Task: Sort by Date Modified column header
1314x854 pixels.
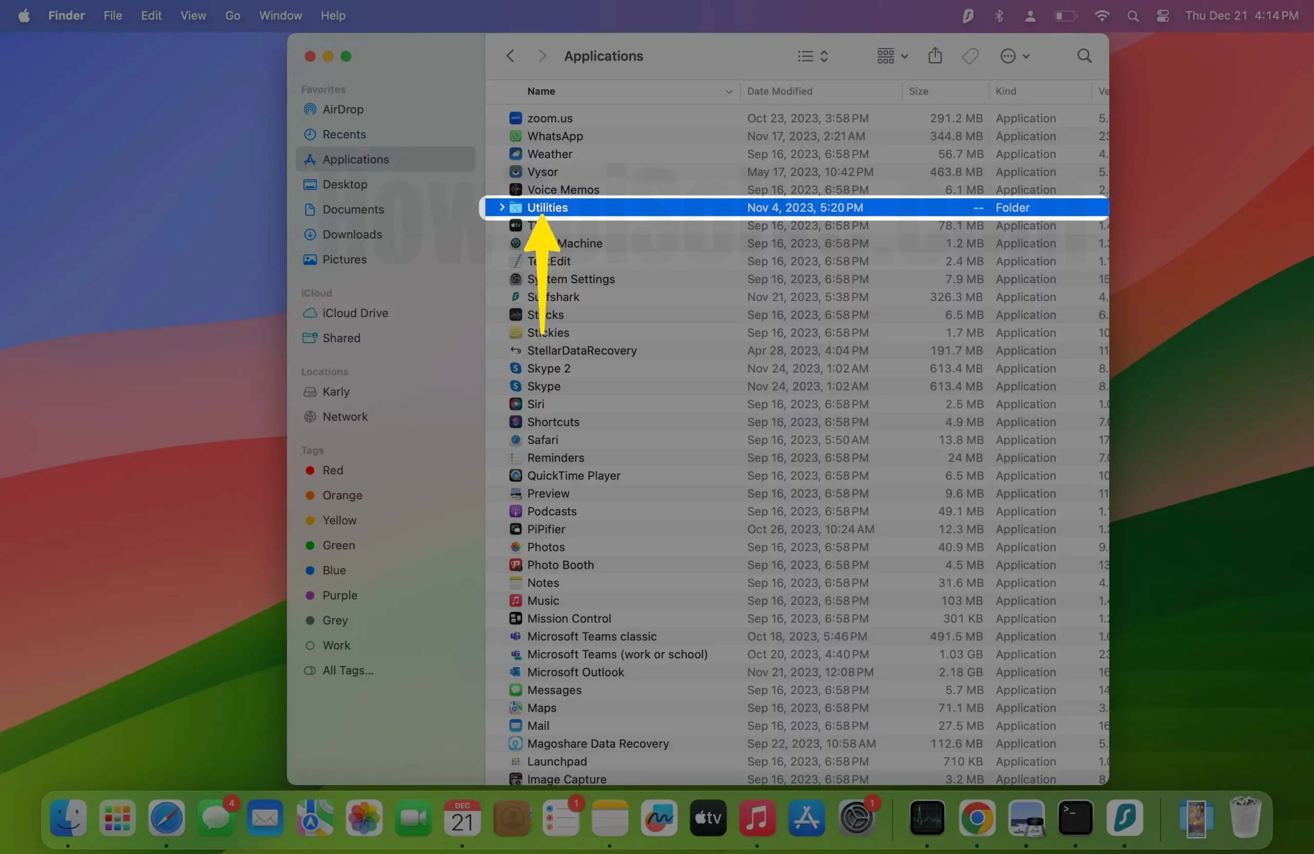Action: click(x=780, y=92)
